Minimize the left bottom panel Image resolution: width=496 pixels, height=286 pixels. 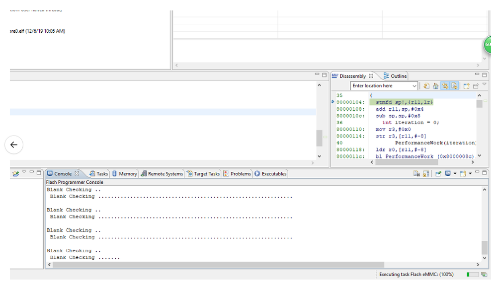point(32,172)
